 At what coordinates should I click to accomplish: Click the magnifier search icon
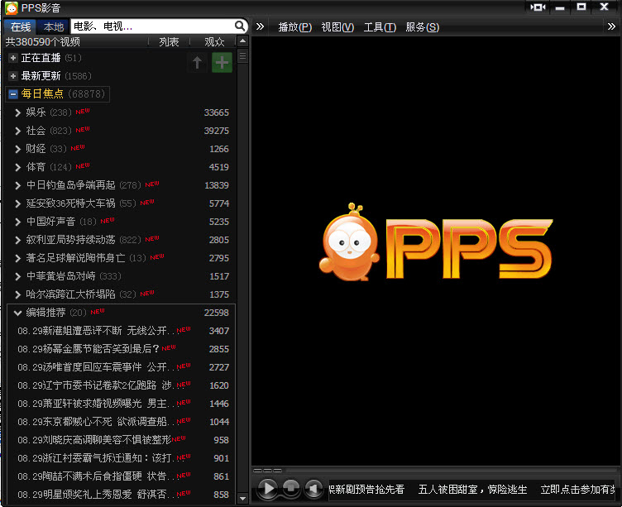pyautogui.click(x=241, y=26)
